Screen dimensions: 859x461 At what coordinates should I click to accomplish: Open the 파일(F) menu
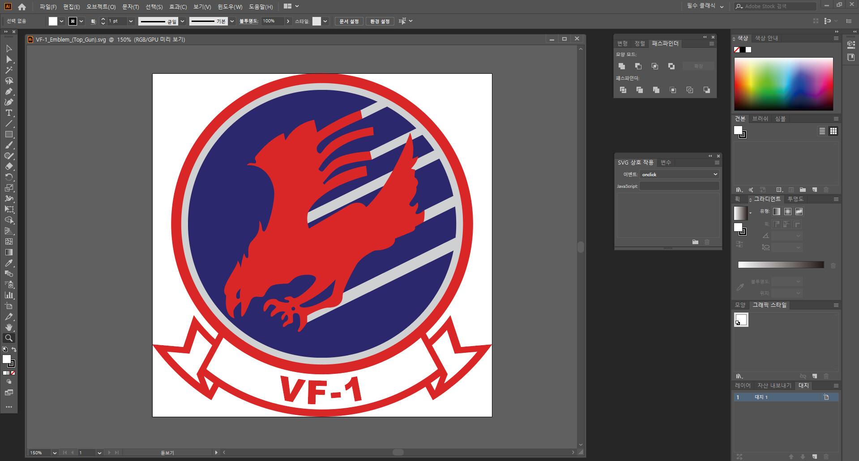tap(48, 7)
